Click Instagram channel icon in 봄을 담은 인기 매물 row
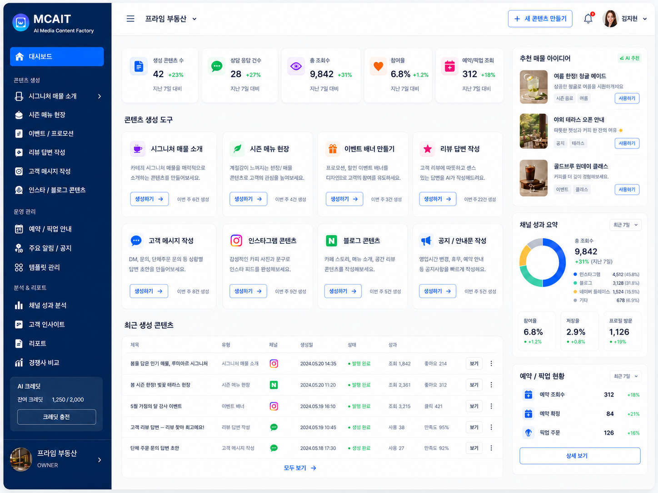 point(274,364)
